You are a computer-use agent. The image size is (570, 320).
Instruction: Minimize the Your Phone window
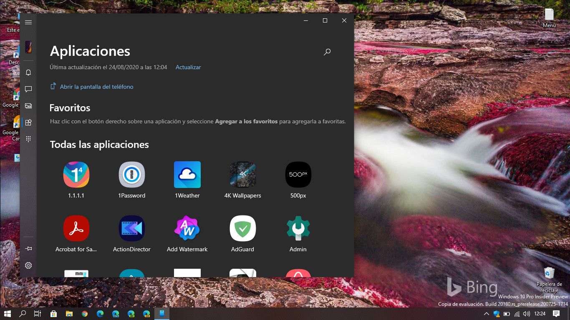tap(306, 20)
